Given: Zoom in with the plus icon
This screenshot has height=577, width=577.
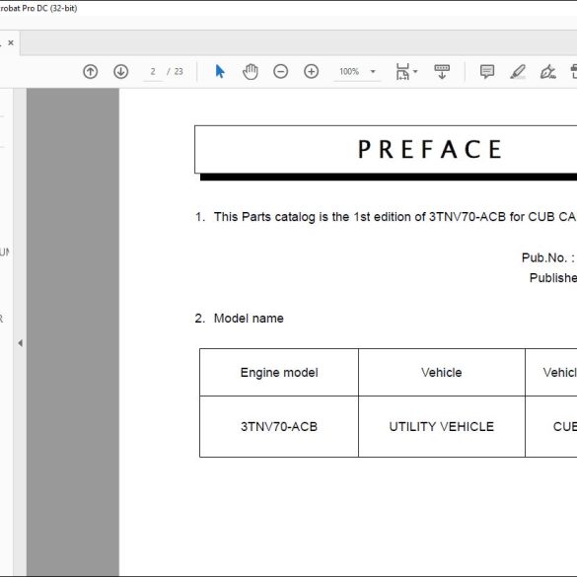Looking at the screenshot, I should pyautogui.click(x=311, y=71).
